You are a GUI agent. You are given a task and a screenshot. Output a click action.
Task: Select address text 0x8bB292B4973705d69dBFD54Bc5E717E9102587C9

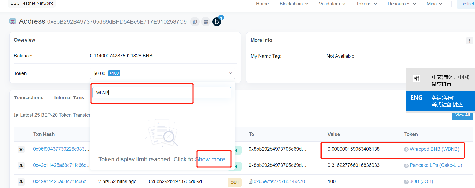coord(117,22)
